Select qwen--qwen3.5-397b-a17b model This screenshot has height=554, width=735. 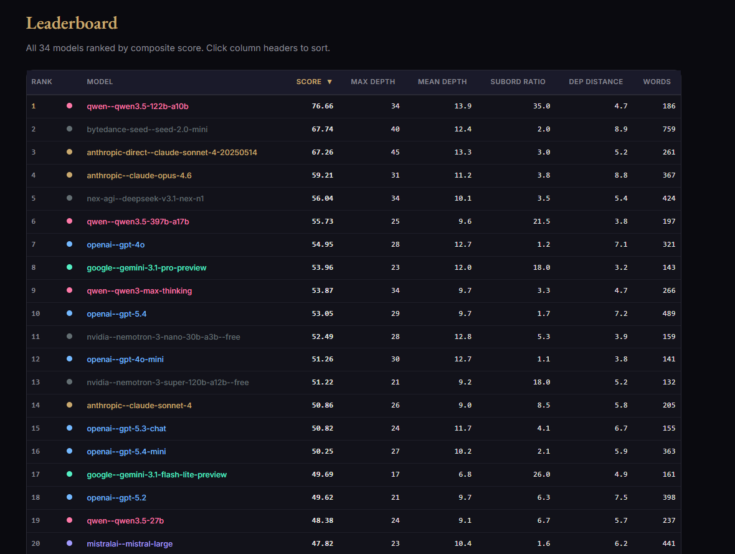click(x=138, y=221)
